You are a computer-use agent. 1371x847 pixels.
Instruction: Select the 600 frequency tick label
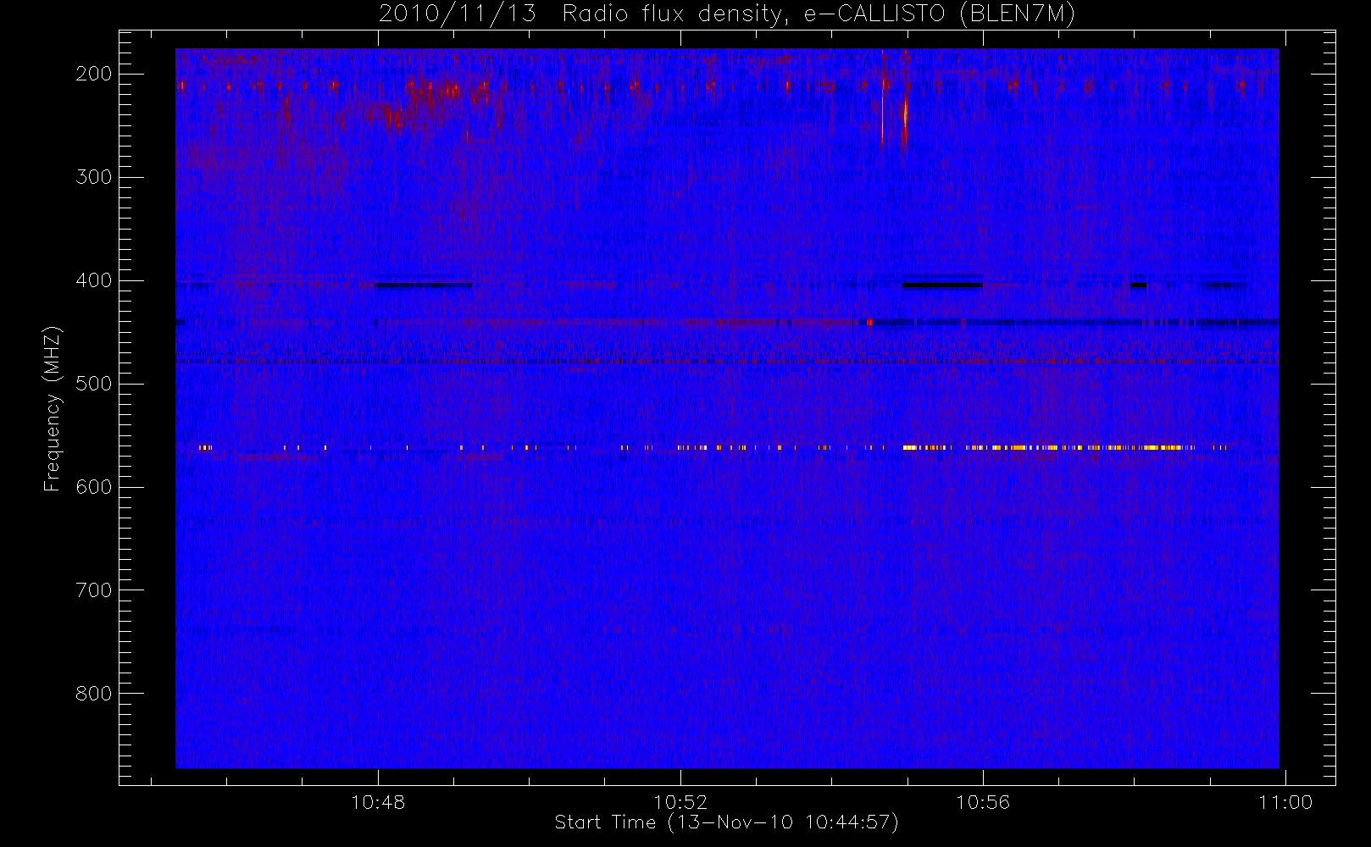coord(93,487)
